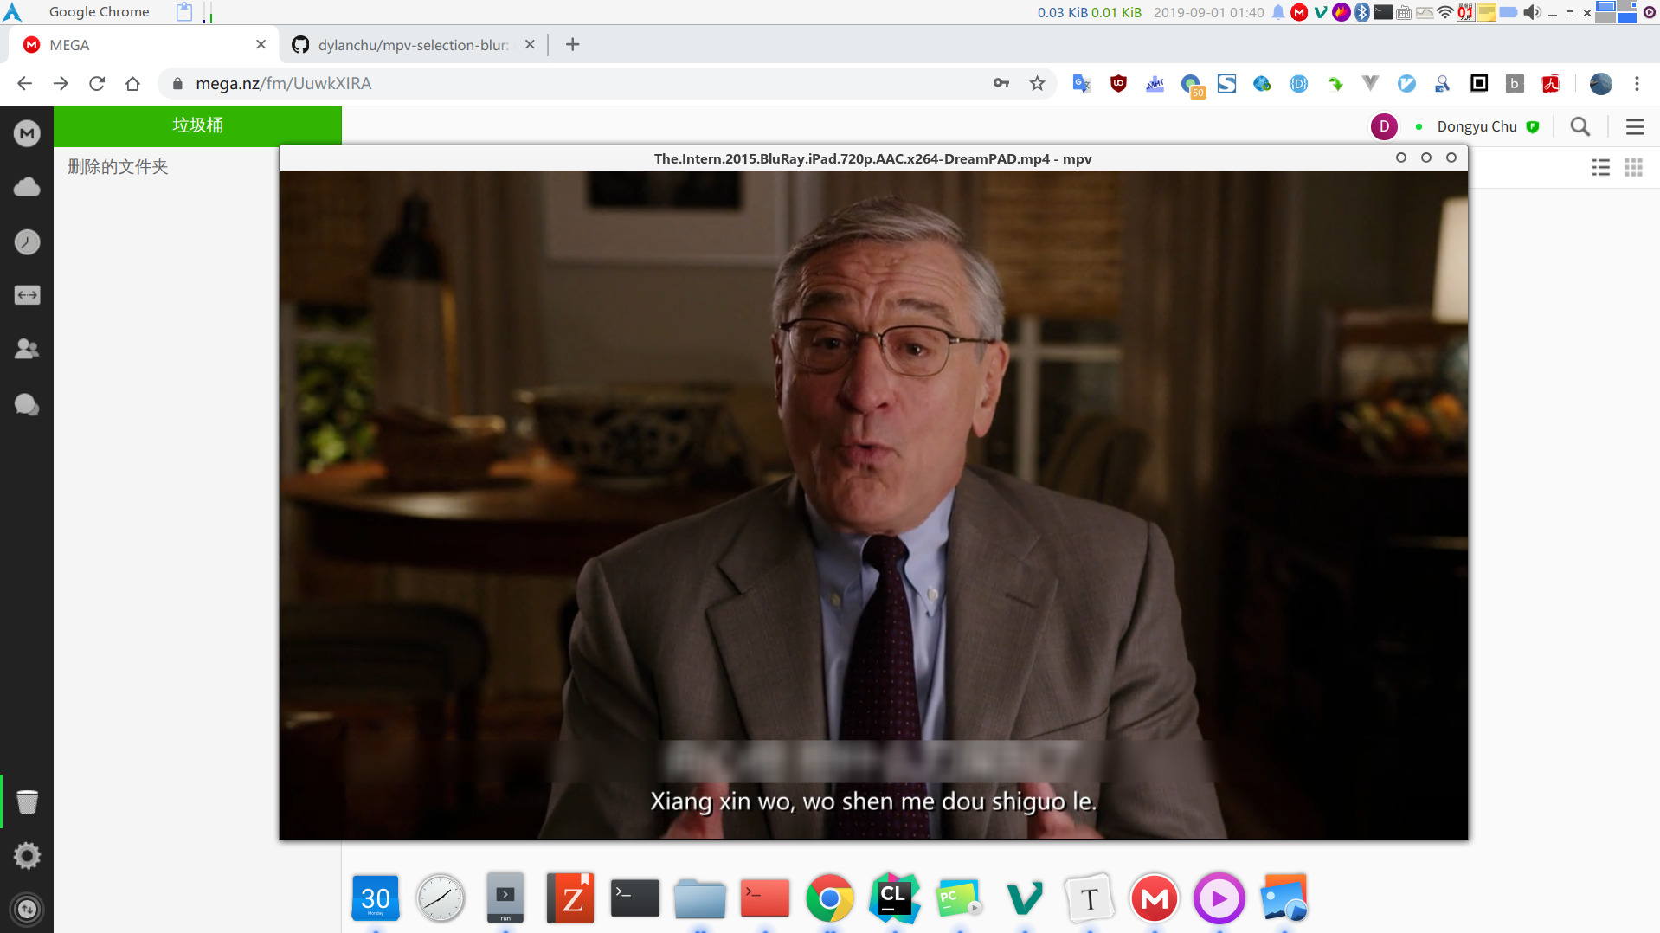The image size is (1660, 933).
Task: Launch CLion from dock
Action: 895,898
